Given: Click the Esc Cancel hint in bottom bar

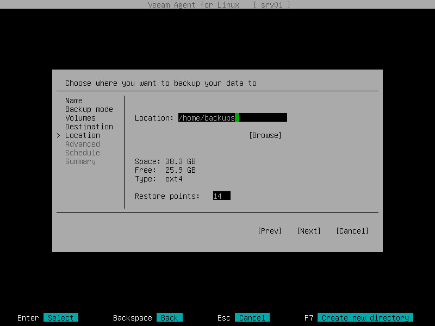Looking at the screenshot, I should pyautogui.click(x=252, y=318).
